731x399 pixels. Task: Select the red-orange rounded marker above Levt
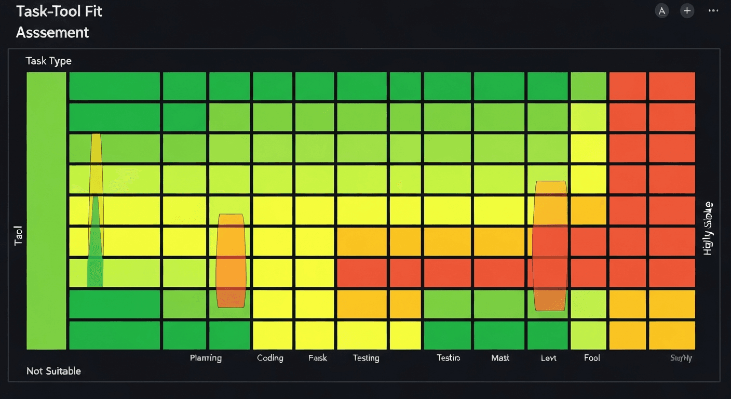550,245
